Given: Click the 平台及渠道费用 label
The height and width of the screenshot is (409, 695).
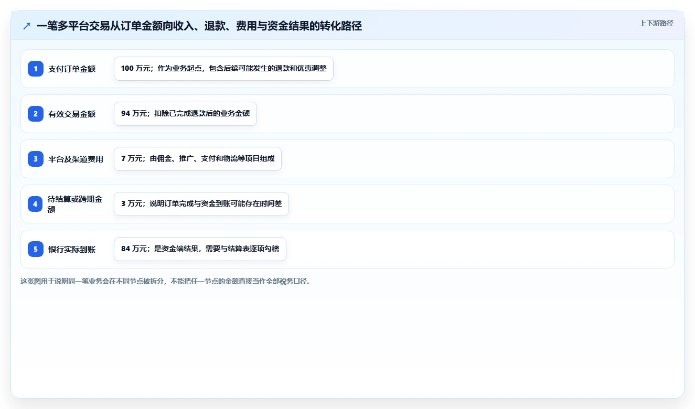Looking at the screenshot, I should pos(76,159).
